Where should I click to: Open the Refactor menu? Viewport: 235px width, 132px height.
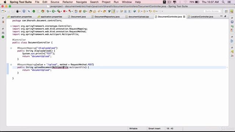(x=68, y=2)
